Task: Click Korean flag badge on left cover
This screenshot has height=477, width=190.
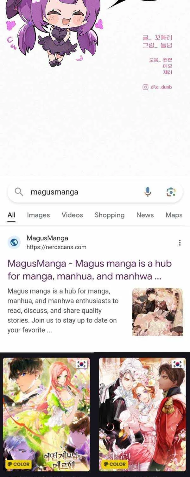Action: pyautogui.click(x=82, y=364)
